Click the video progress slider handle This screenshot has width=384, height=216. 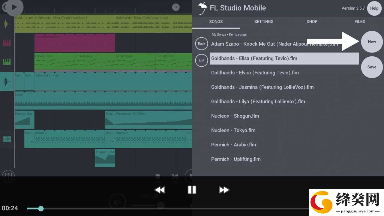click(41, 208)
